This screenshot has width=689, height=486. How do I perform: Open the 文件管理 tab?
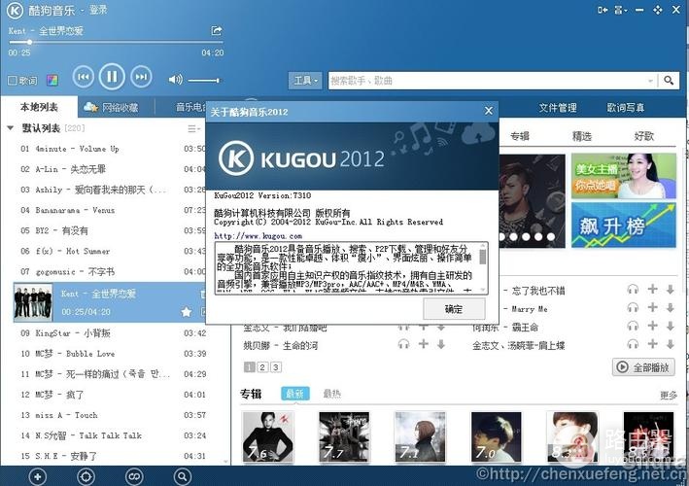click(558, 108)
